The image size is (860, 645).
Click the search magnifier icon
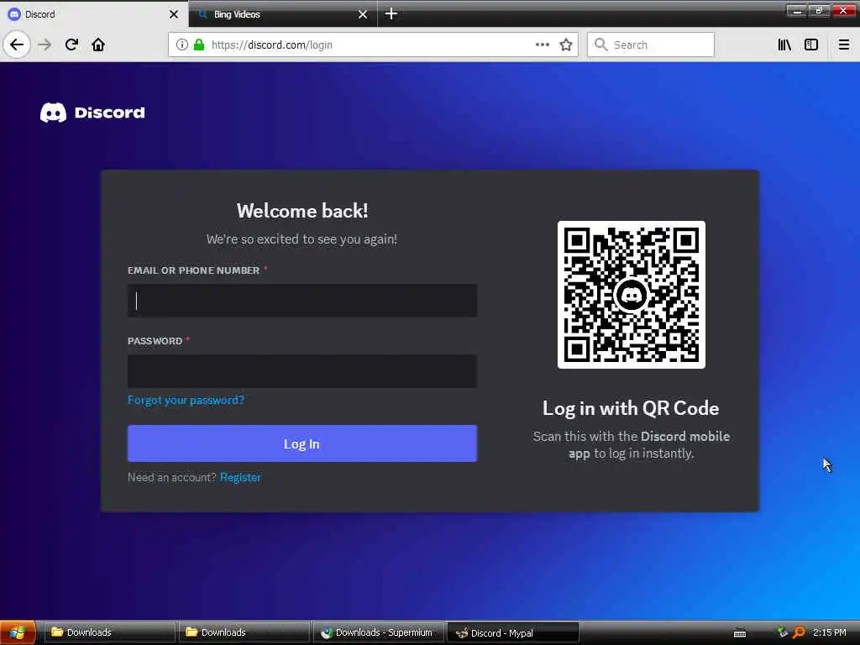point(601,45)
